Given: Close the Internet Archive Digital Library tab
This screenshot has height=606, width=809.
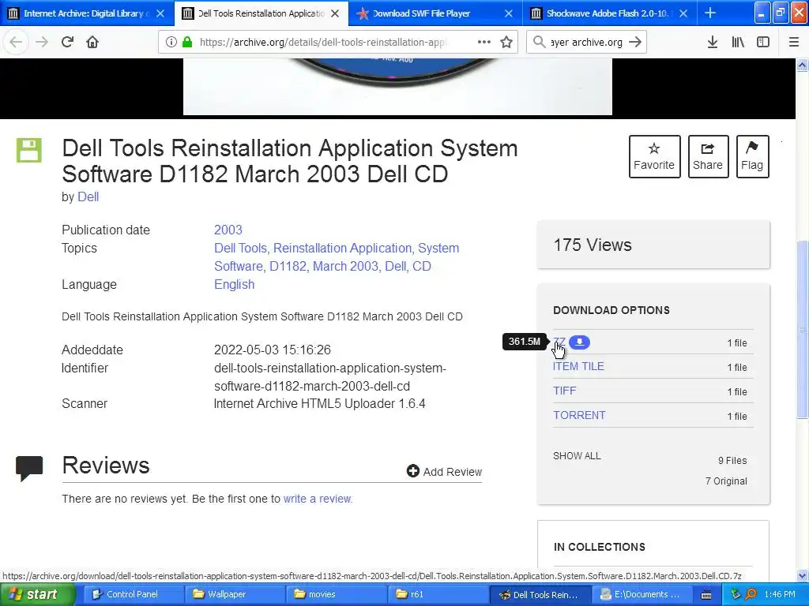Looking at the screenshot, I should point(160,13).
